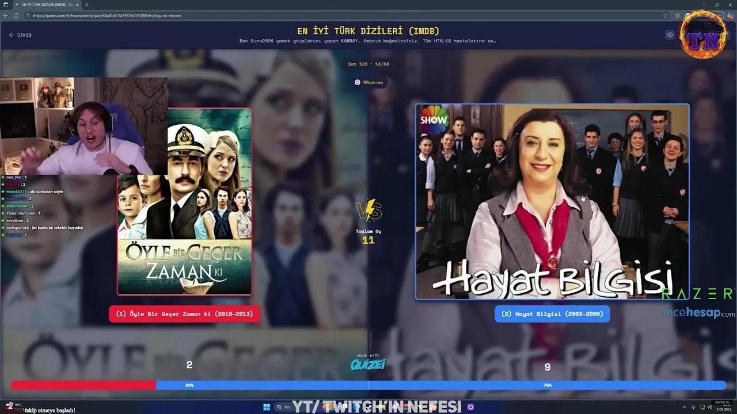Expand the system tray hidden icons chevron
737x414 pixels.
click(x=683, y=407)
